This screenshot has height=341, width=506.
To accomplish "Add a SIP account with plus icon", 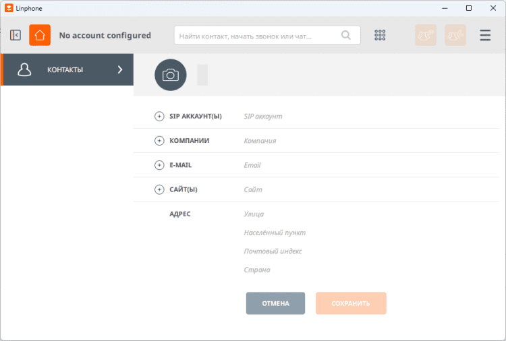I will click(160, 117).
